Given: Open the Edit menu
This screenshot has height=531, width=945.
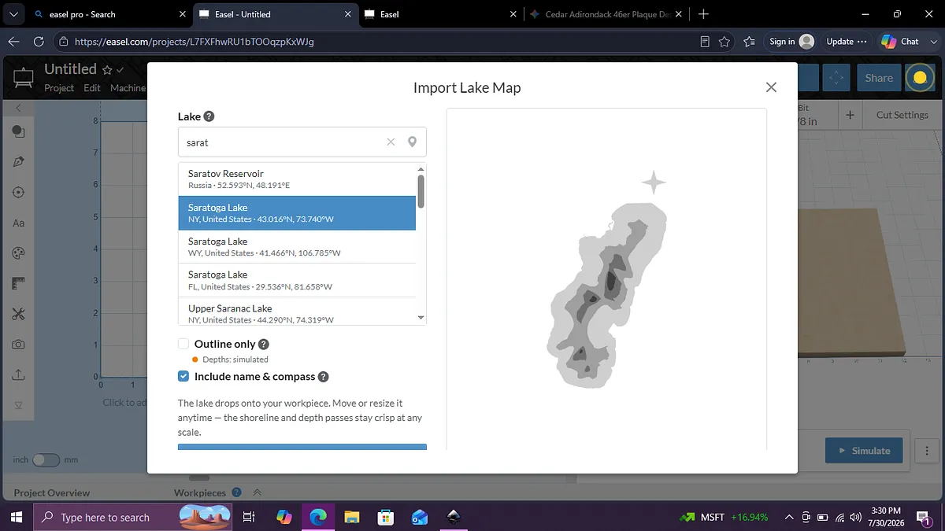Looking at the screenshot, I should (x=92, y=88).
